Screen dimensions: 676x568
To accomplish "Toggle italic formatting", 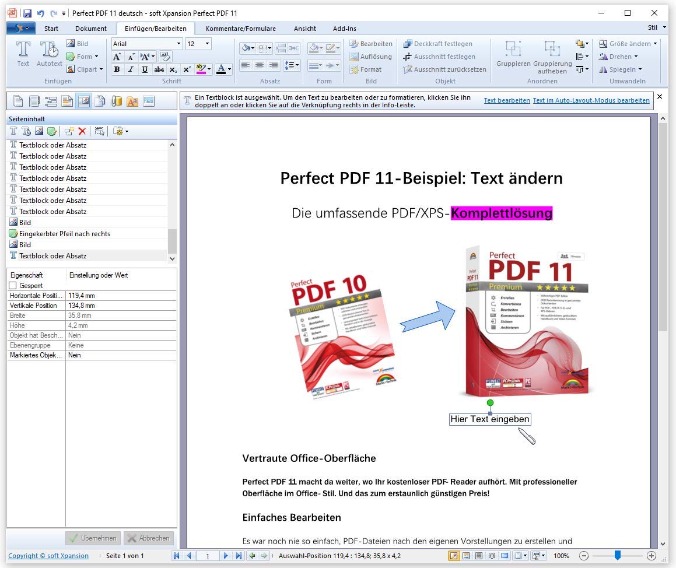I will pyautogui.click(x=131, y=69).
